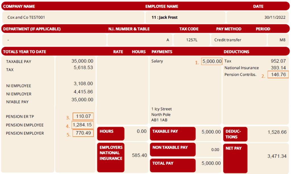Click the date value 30/11/2022
Screen dimensions: 291x174
tap(275, 17)
